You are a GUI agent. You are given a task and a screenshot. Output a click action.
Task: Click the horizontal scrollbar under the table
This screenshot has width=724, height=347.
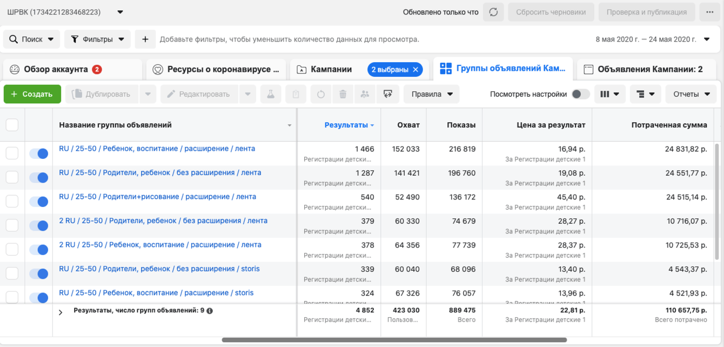pos(394,340)
